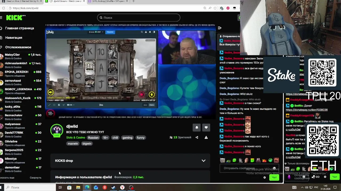Click theater mode icon below slot game
Viewport: 341px width, 191px height.
[x=54, y=105]
